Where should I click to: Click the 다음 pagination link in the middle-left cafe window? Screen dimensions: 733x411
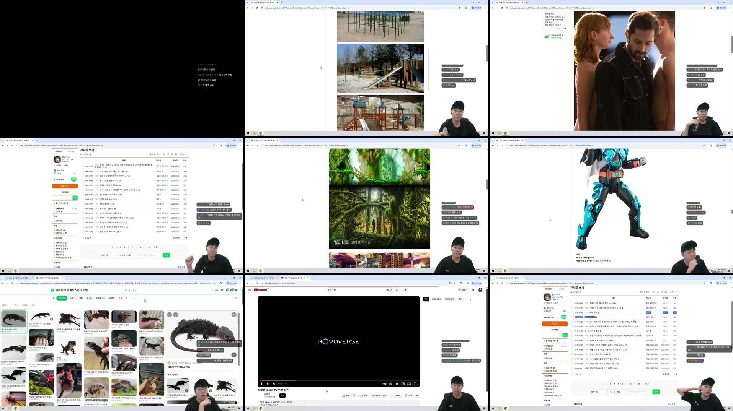pos(155,247)
